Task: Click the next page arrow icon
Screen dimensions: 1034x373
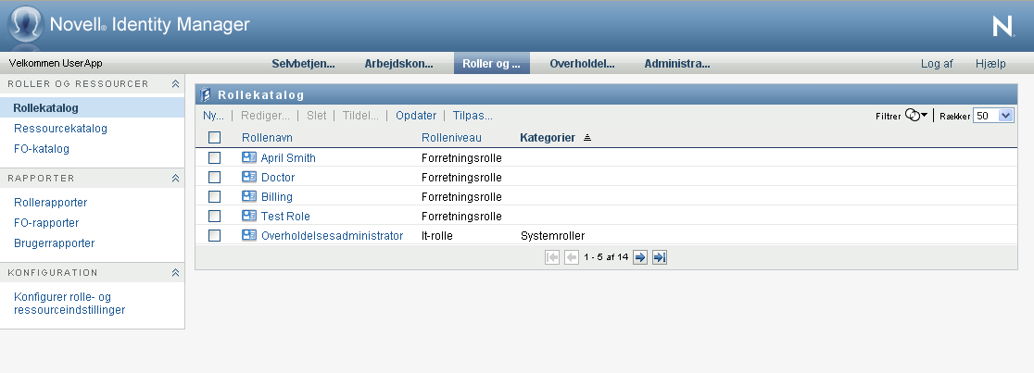Action: click(639, 257)
